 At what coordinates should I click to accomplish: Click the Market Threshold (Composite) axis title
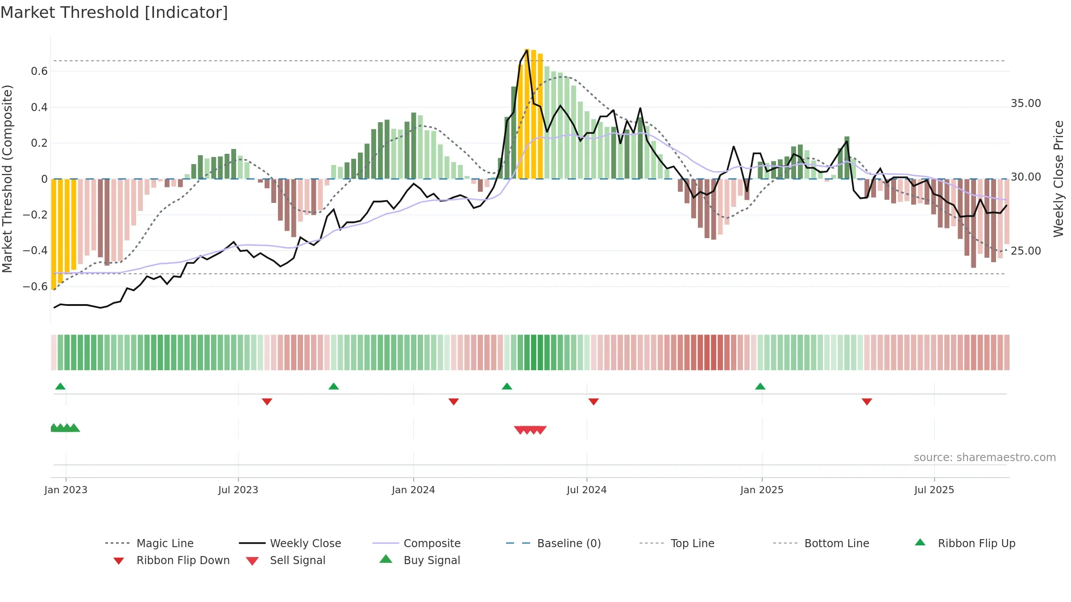(x=7, y=179)
